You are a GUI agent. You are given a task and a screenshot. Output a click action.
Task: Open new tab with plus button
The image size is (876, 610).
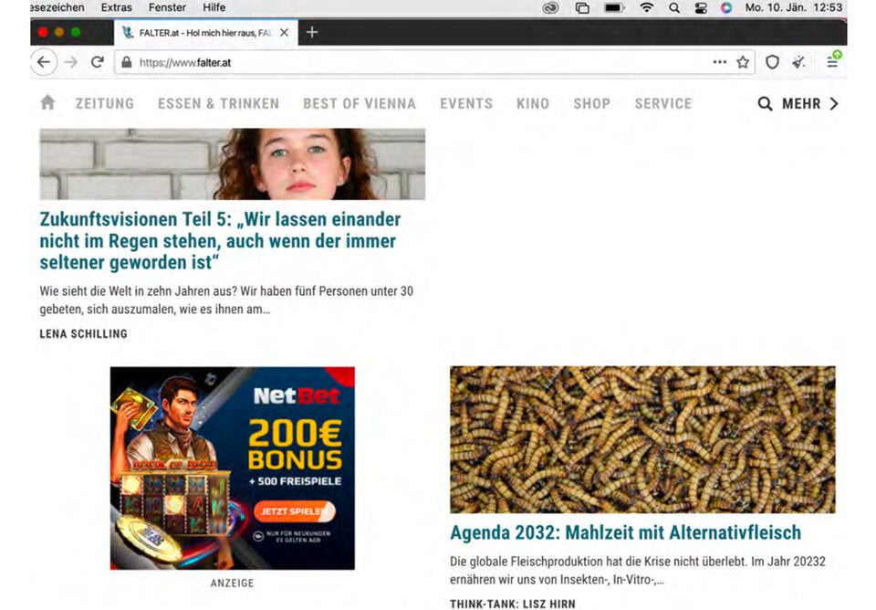point(312,32)
